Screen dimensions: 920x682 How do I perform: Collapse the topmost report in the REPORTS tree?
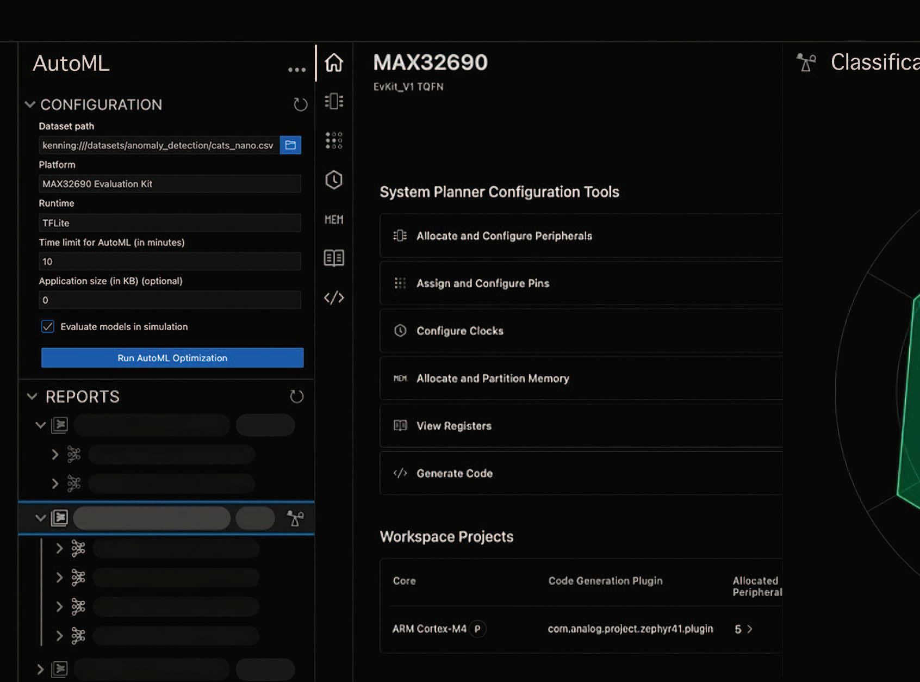pos(40,425)
